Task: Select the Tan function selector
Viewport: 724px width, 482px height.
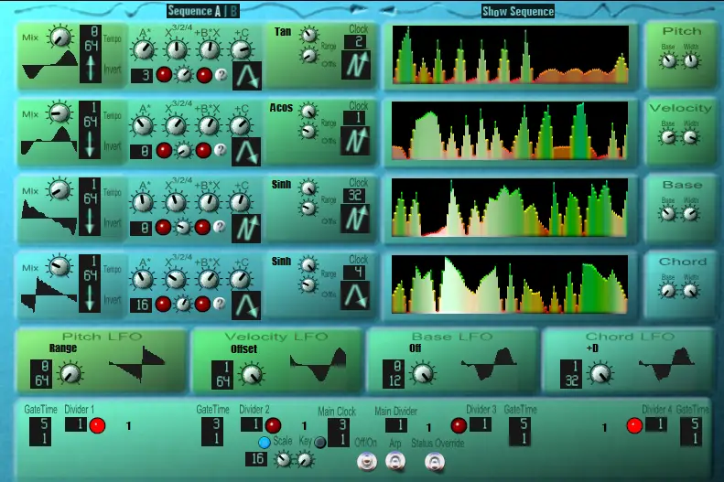Action: point(283,31)
